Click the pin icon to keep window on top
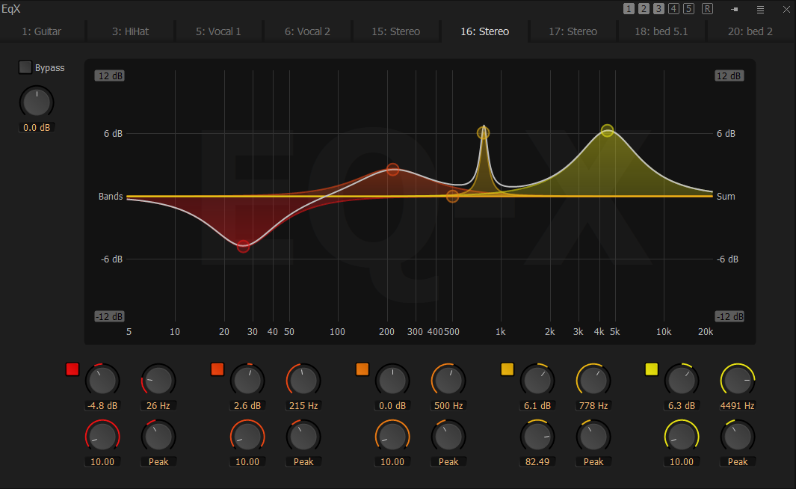 click(x=733, y=10)
